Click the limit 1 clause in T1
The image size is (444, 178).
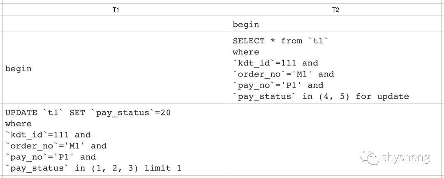[163, 168]
